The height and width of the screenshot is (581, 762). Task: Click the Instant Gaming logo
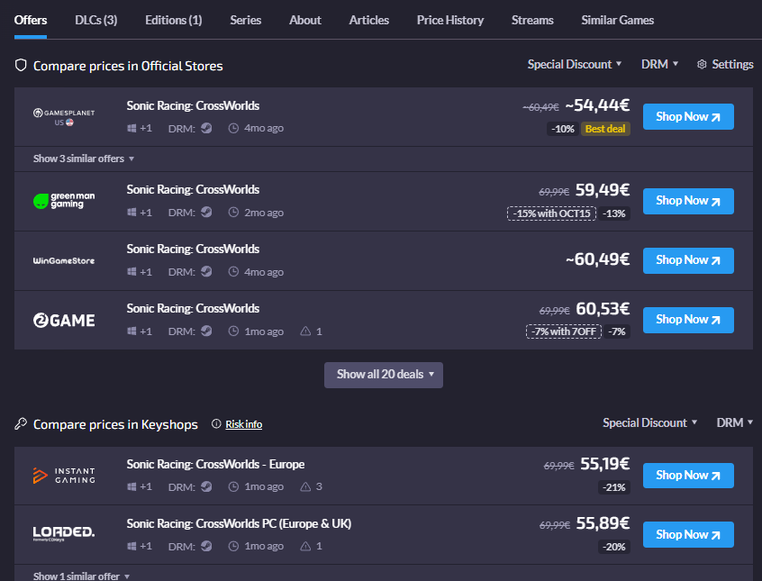(x=64, y=476)
